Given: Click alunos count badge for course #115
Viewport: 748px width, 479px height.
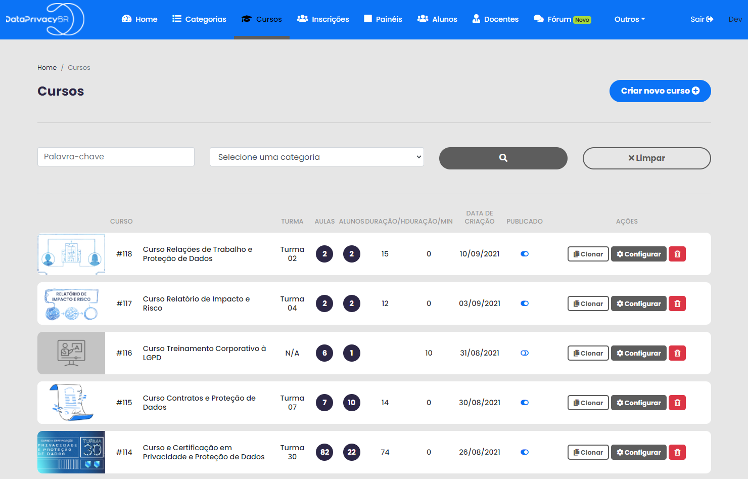Looking at the screenshot, I should [x=351, y=403].
